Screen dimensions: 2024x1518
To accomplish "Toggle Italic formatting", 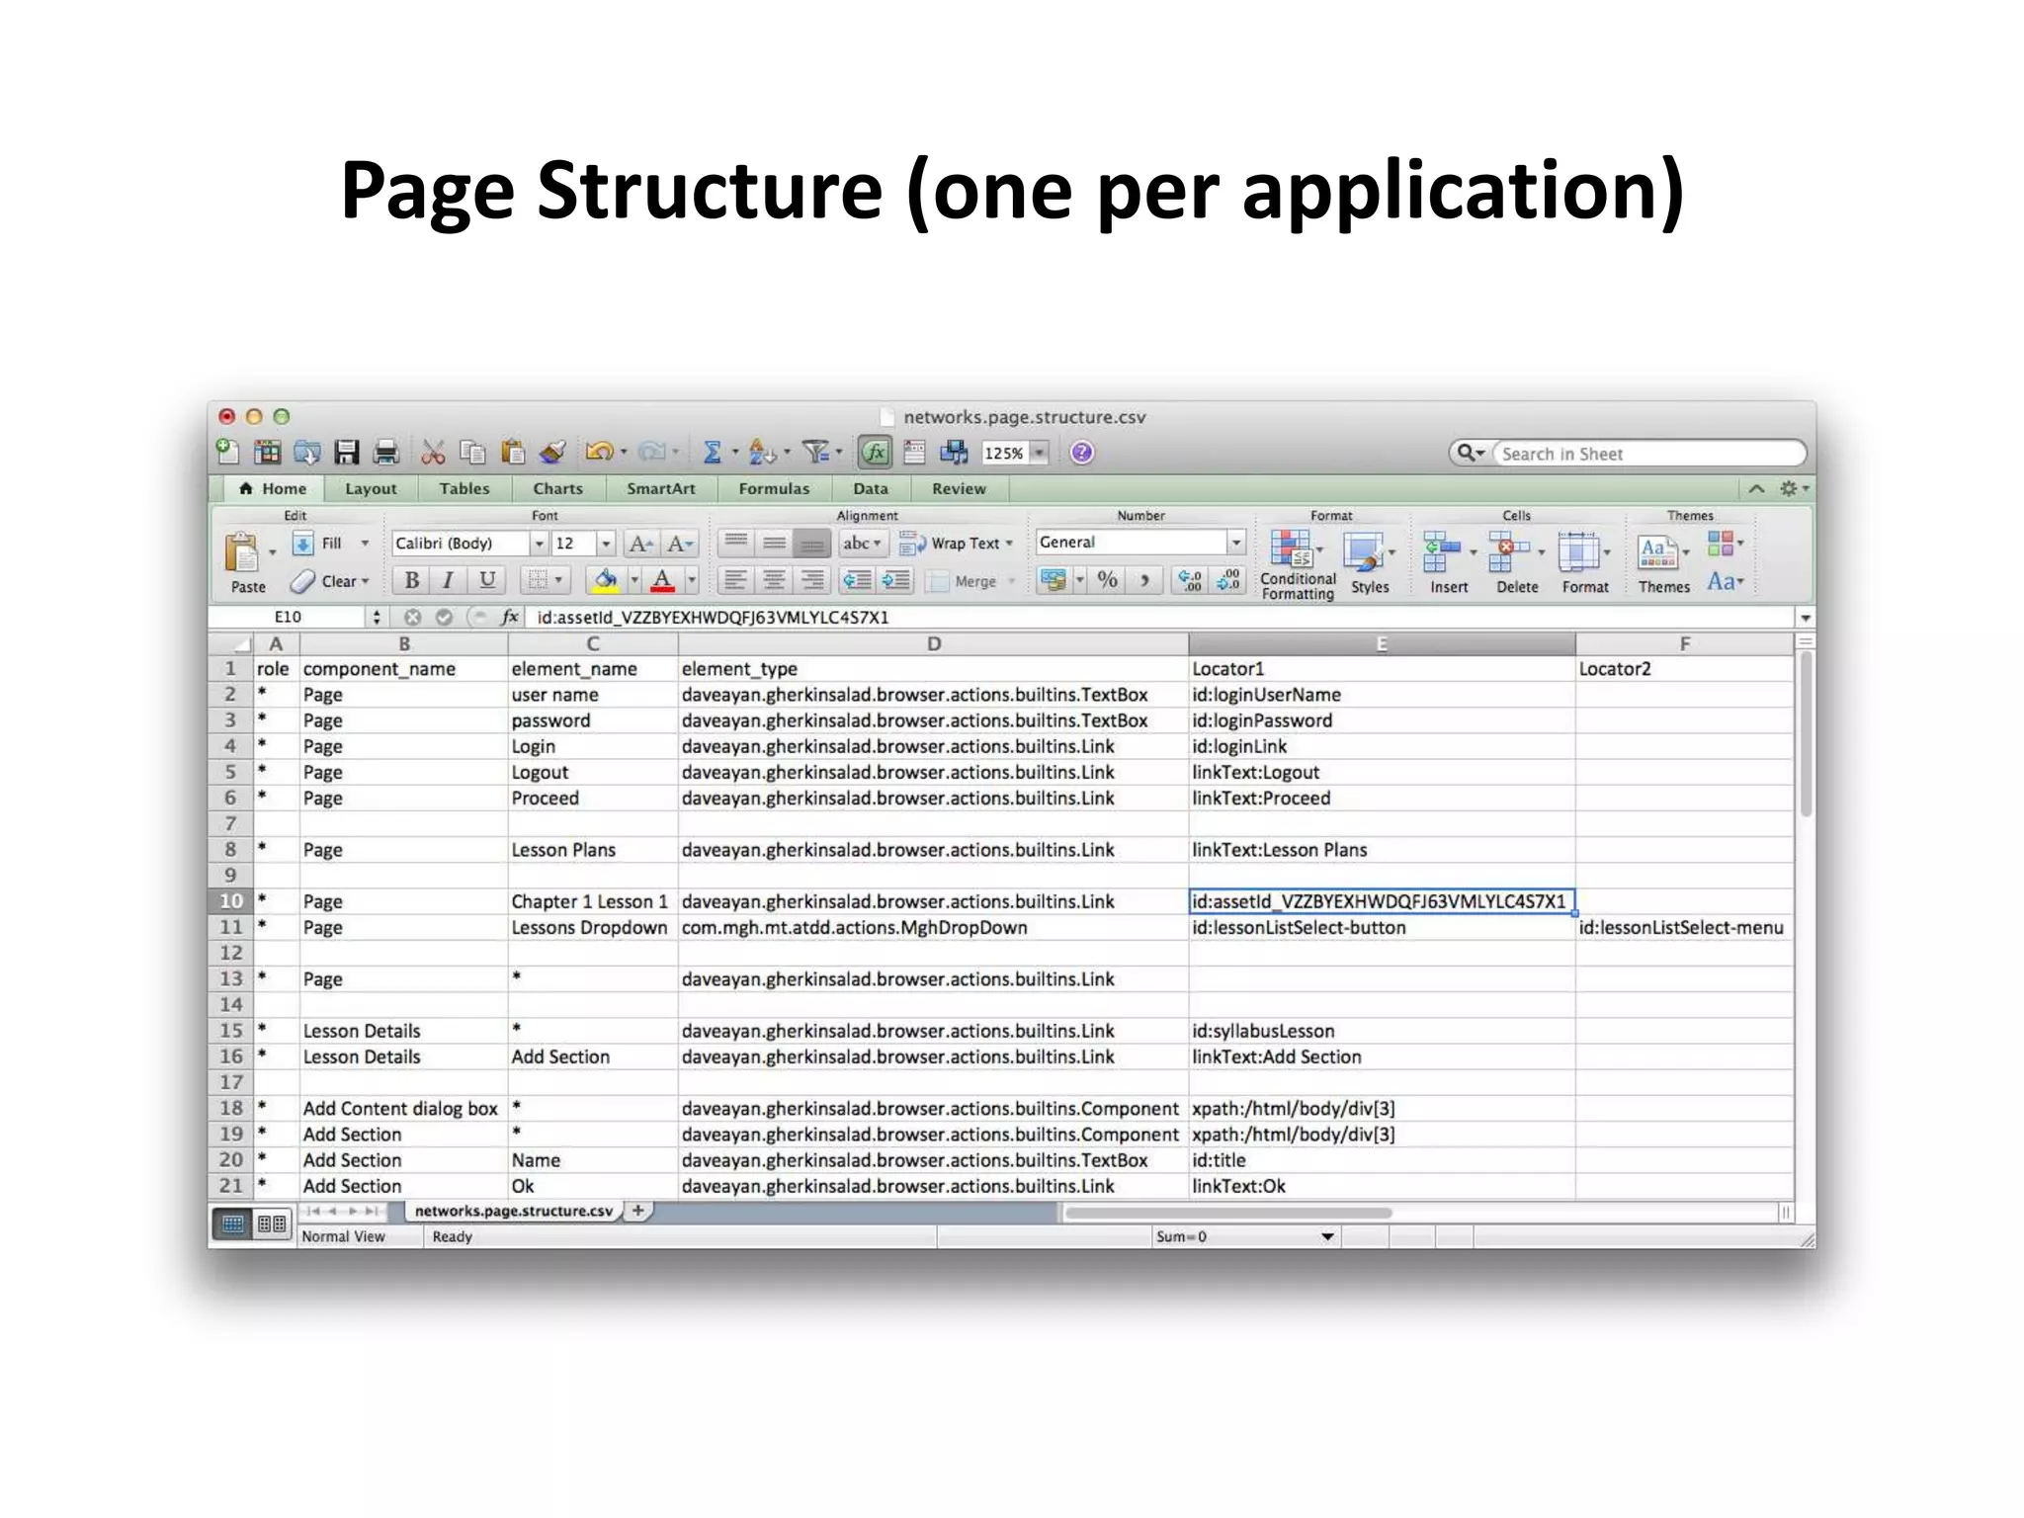I will point(448,580).
